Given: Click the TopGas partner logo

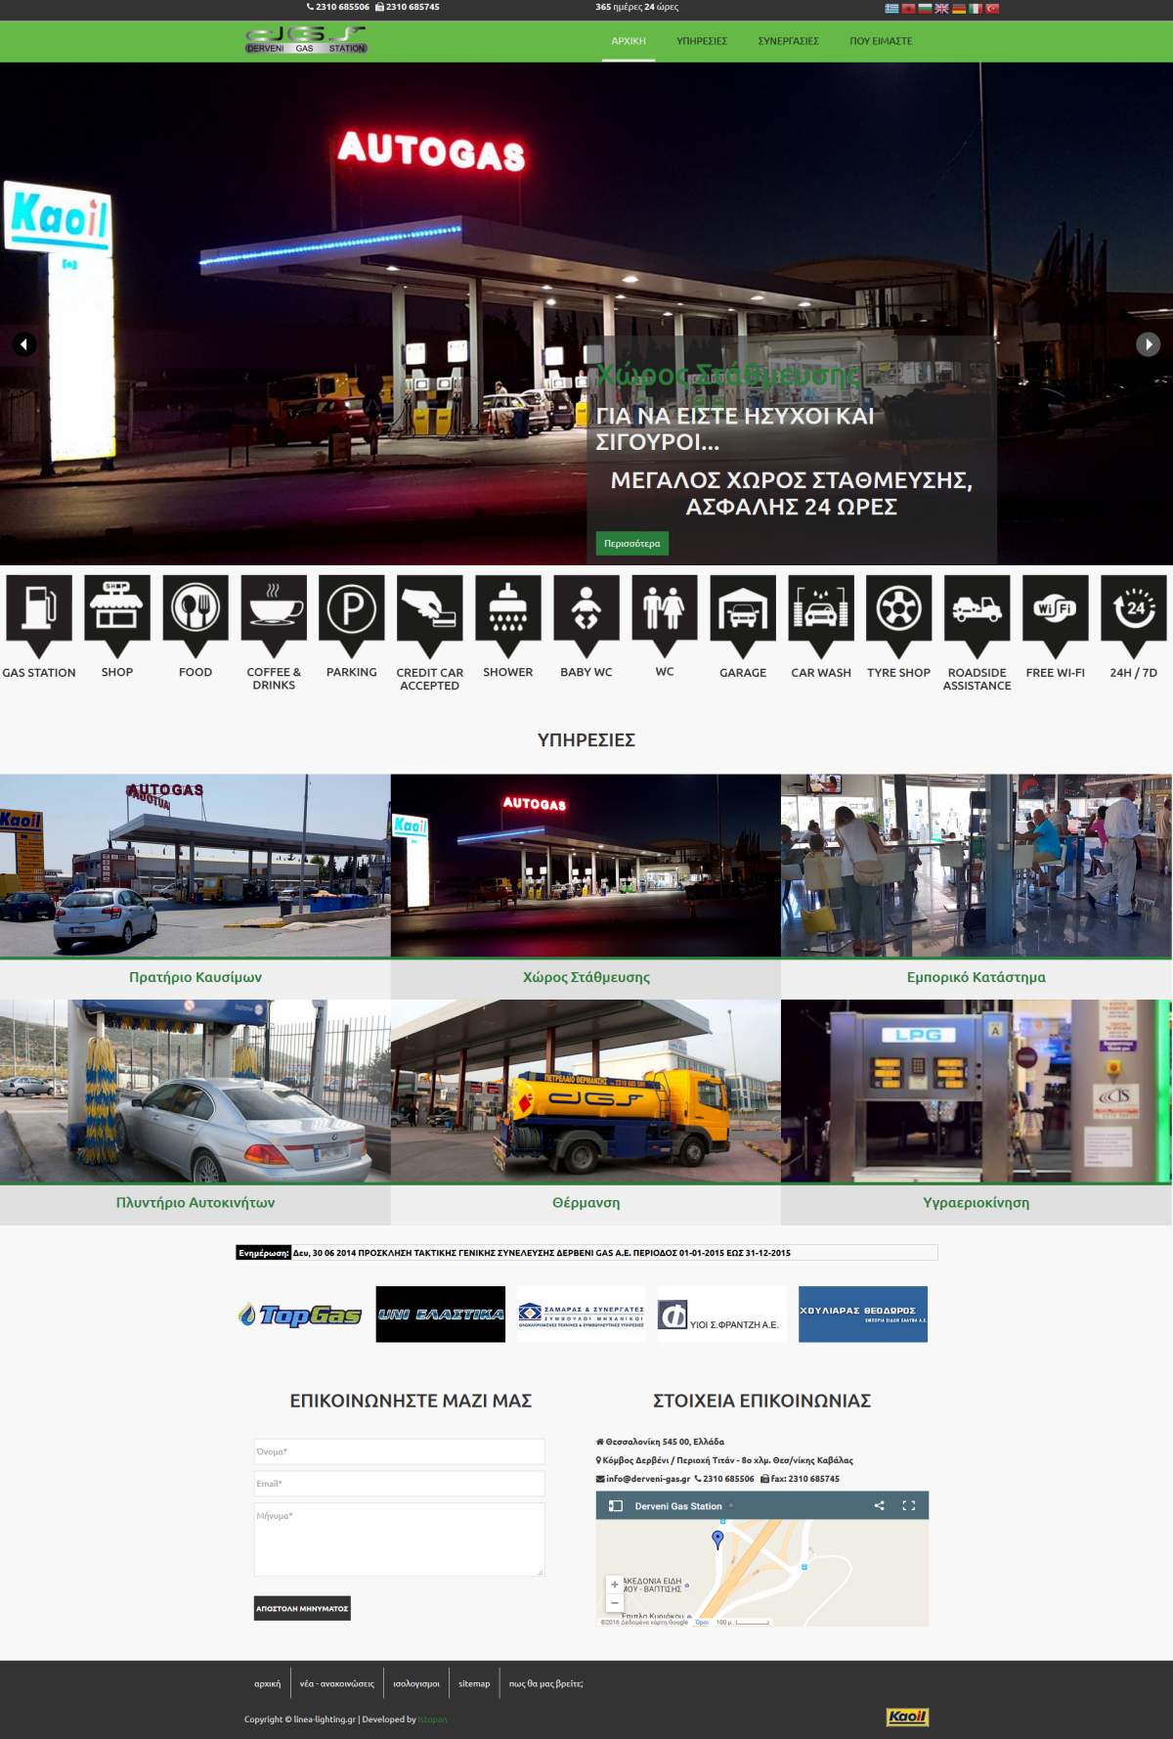Looking at the screenshot, I should pos(300,1315).
